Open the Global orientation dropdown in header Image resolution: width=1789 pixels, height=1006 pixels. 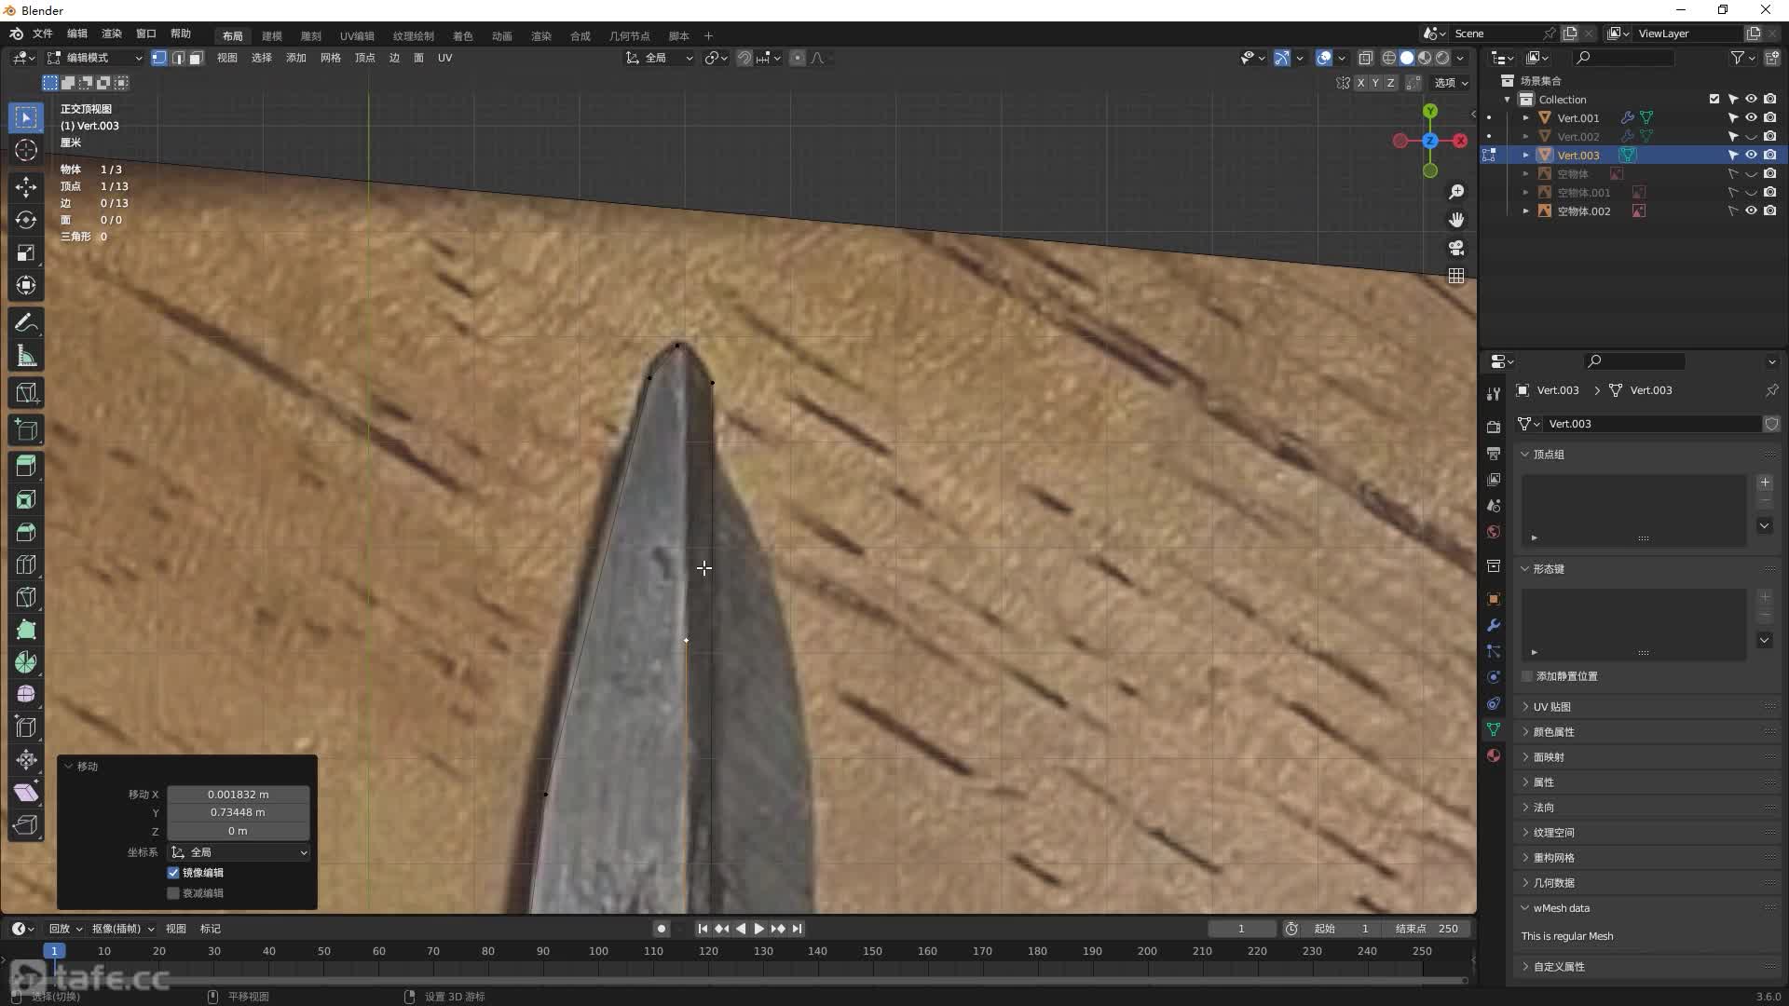[x=660, y=58]
